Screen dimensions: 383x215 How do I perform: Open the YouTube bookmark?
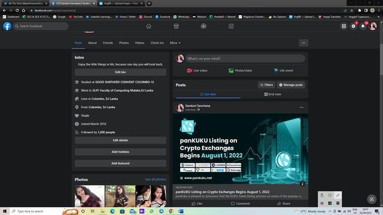coord(76,17)
